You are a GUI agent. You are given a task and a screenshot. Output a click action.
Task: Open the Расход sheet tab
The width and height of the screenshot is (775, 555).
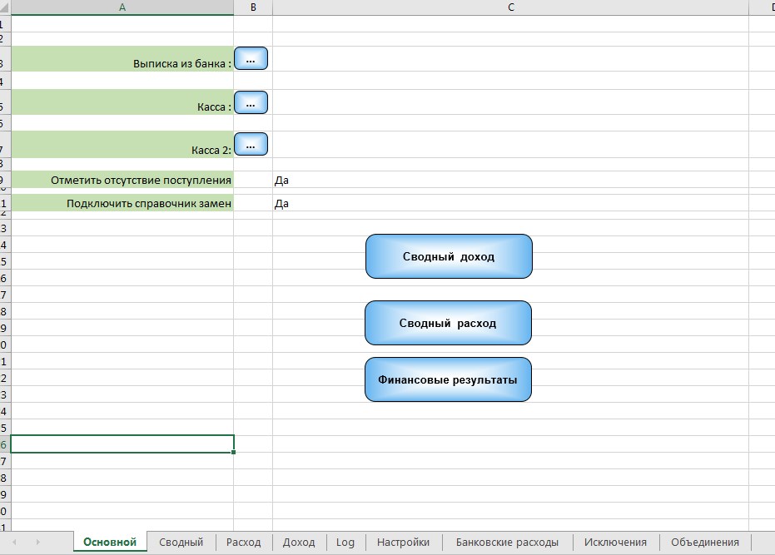tap(244, 543)
